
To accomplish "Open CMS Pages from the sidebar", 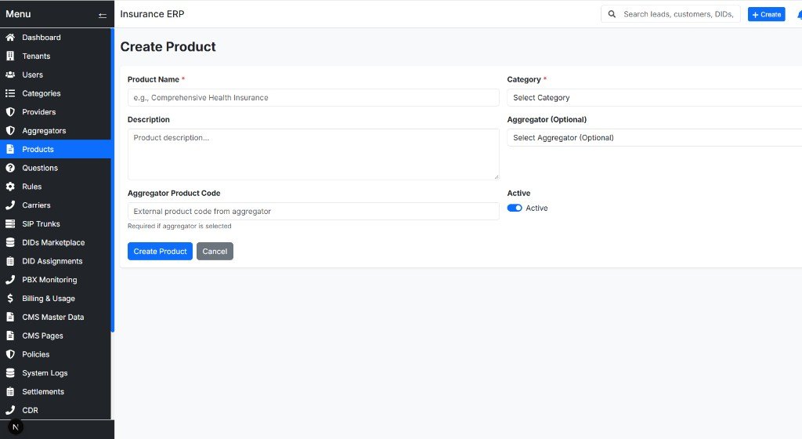I will (x=56, y=336).
